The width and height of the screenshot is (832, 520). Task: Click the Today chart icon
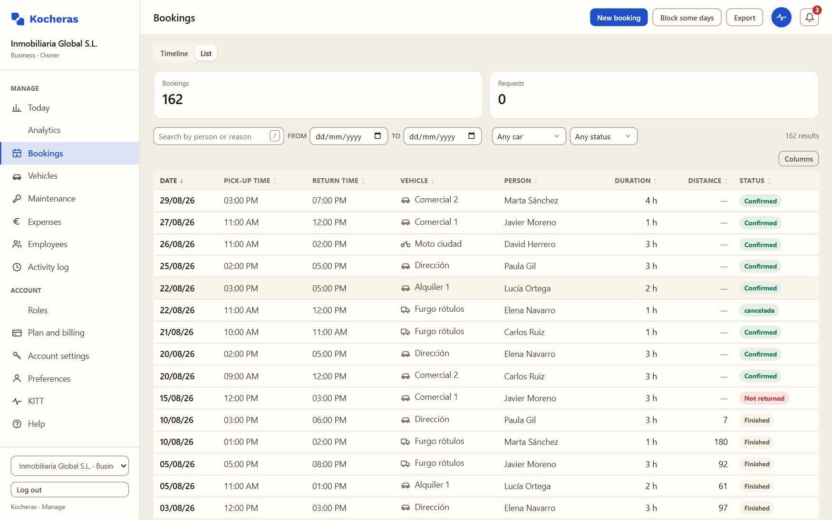[x=17, y=108]
